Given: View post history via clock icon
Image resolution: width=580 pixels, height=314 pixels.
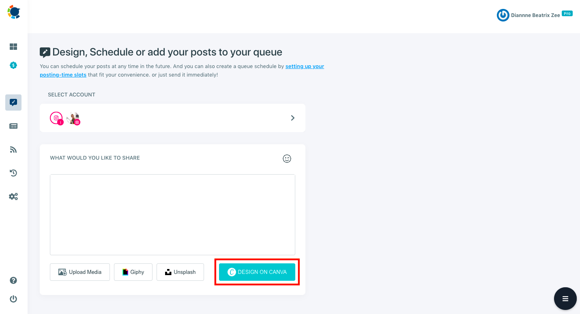Looking at the screenshot, I should click(13, 173).
